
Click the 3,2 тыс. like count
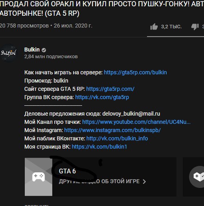point(171,27)
